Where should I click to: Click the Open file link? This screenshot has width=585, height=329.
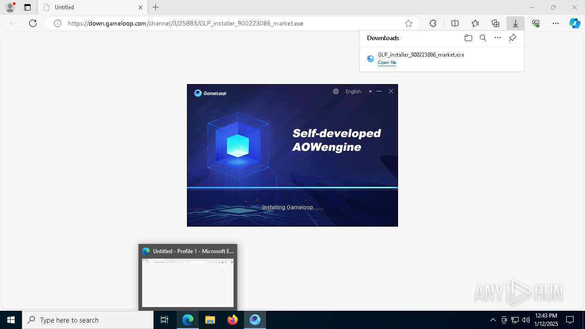click(387, 63)
